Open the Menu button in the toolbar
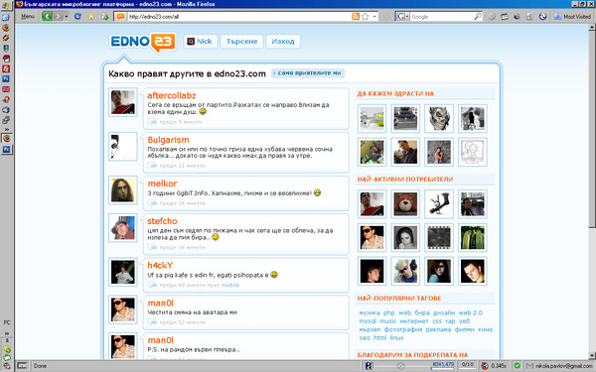The height and width of the screenshot is (372, 596). coord(28,16)
